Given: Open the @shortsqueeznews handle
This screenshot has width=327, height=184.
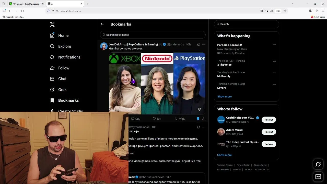Looking at the screenshot, I should coord(152,177).
